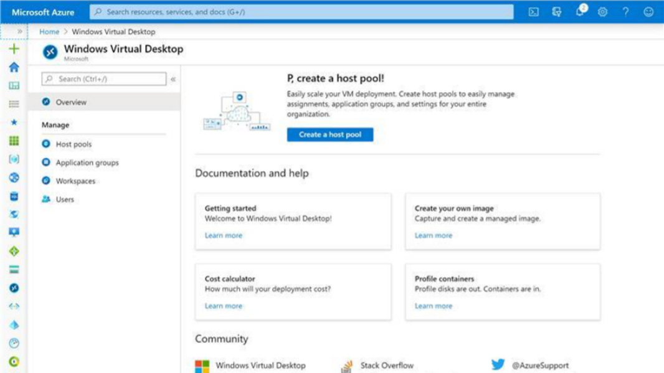Click Learn more under Getting started
Image resolution: width=664 pixels, height=373 pixels.
(224, 235)
